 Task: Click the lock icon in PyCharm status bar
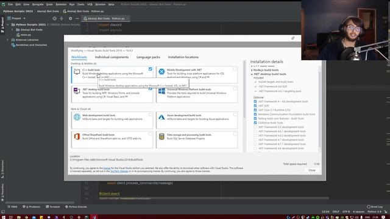(386, 212)
